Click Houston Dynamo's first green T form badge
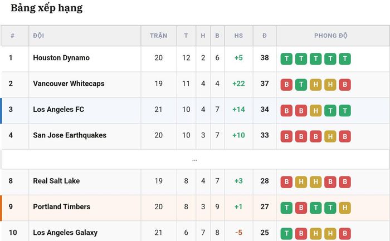This screenshot has width=390, height=241. click(286, 59)
